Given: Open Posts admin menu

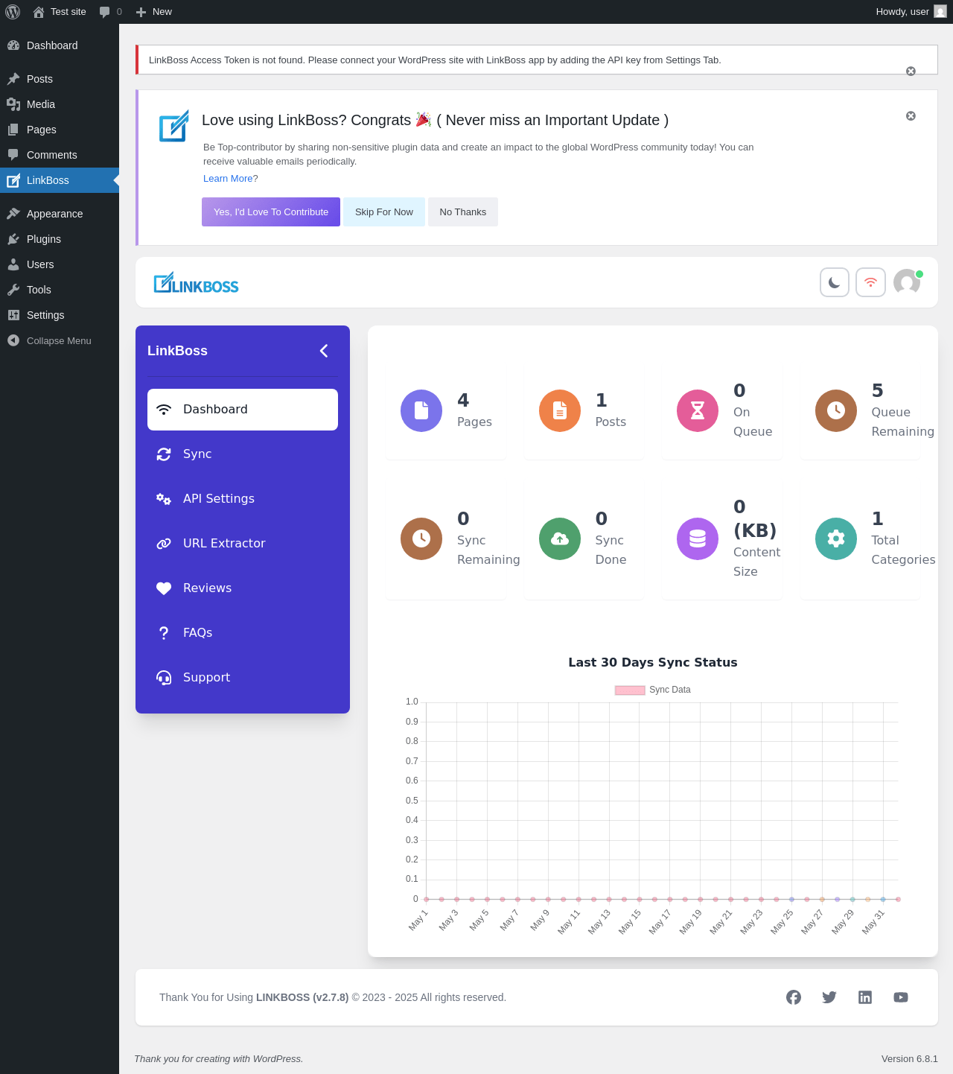Looking at the screenshot, I should click(x=60, y=79).
